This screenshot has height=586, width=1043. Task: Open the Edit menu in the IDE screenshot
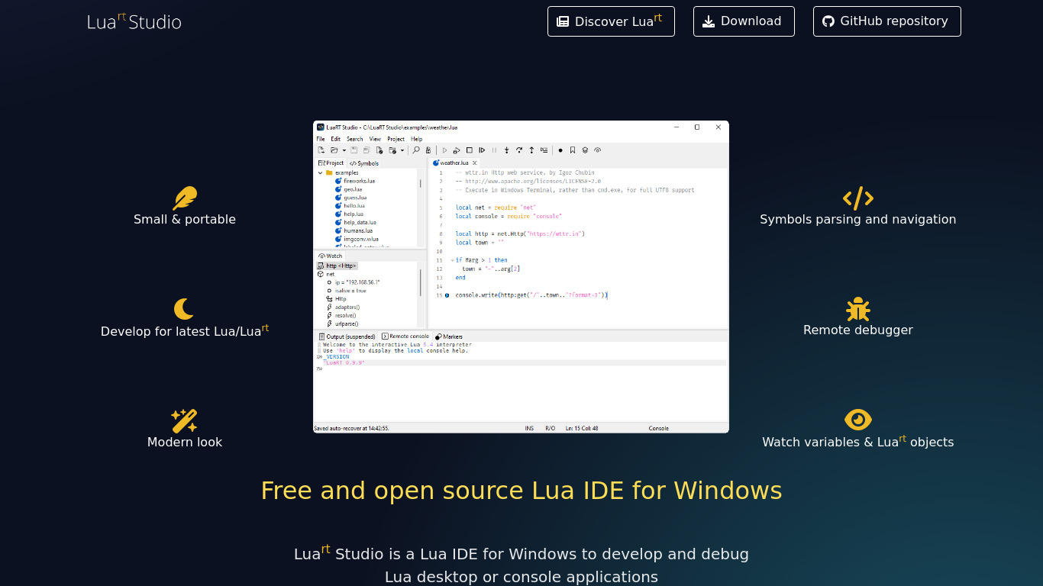(336, 139)
